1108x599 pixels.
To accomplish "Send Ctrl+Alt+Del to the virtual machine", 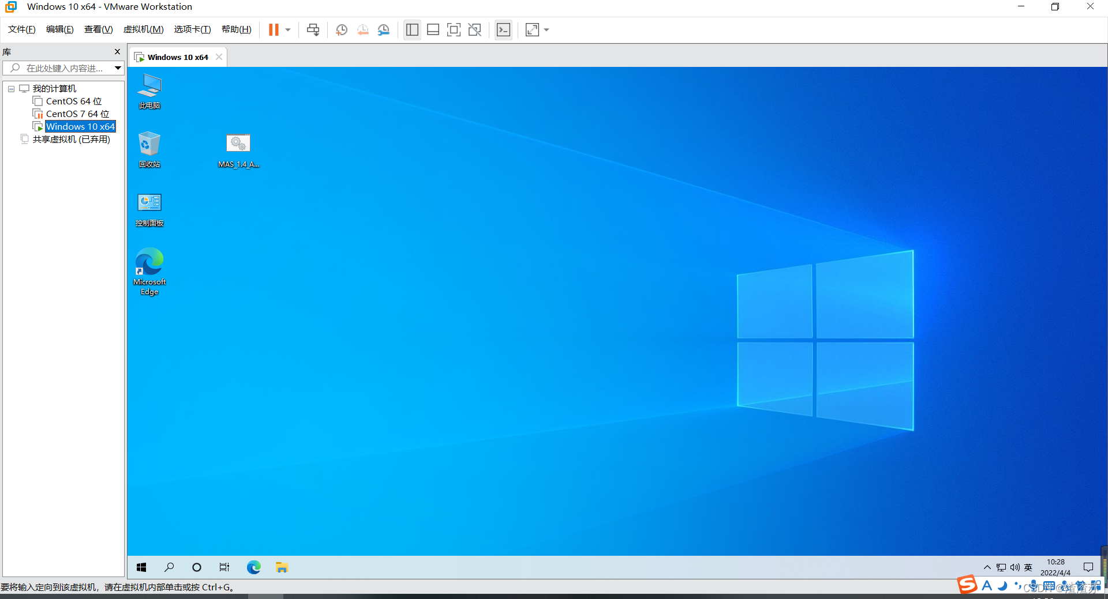I will click(x=313, y=30).
